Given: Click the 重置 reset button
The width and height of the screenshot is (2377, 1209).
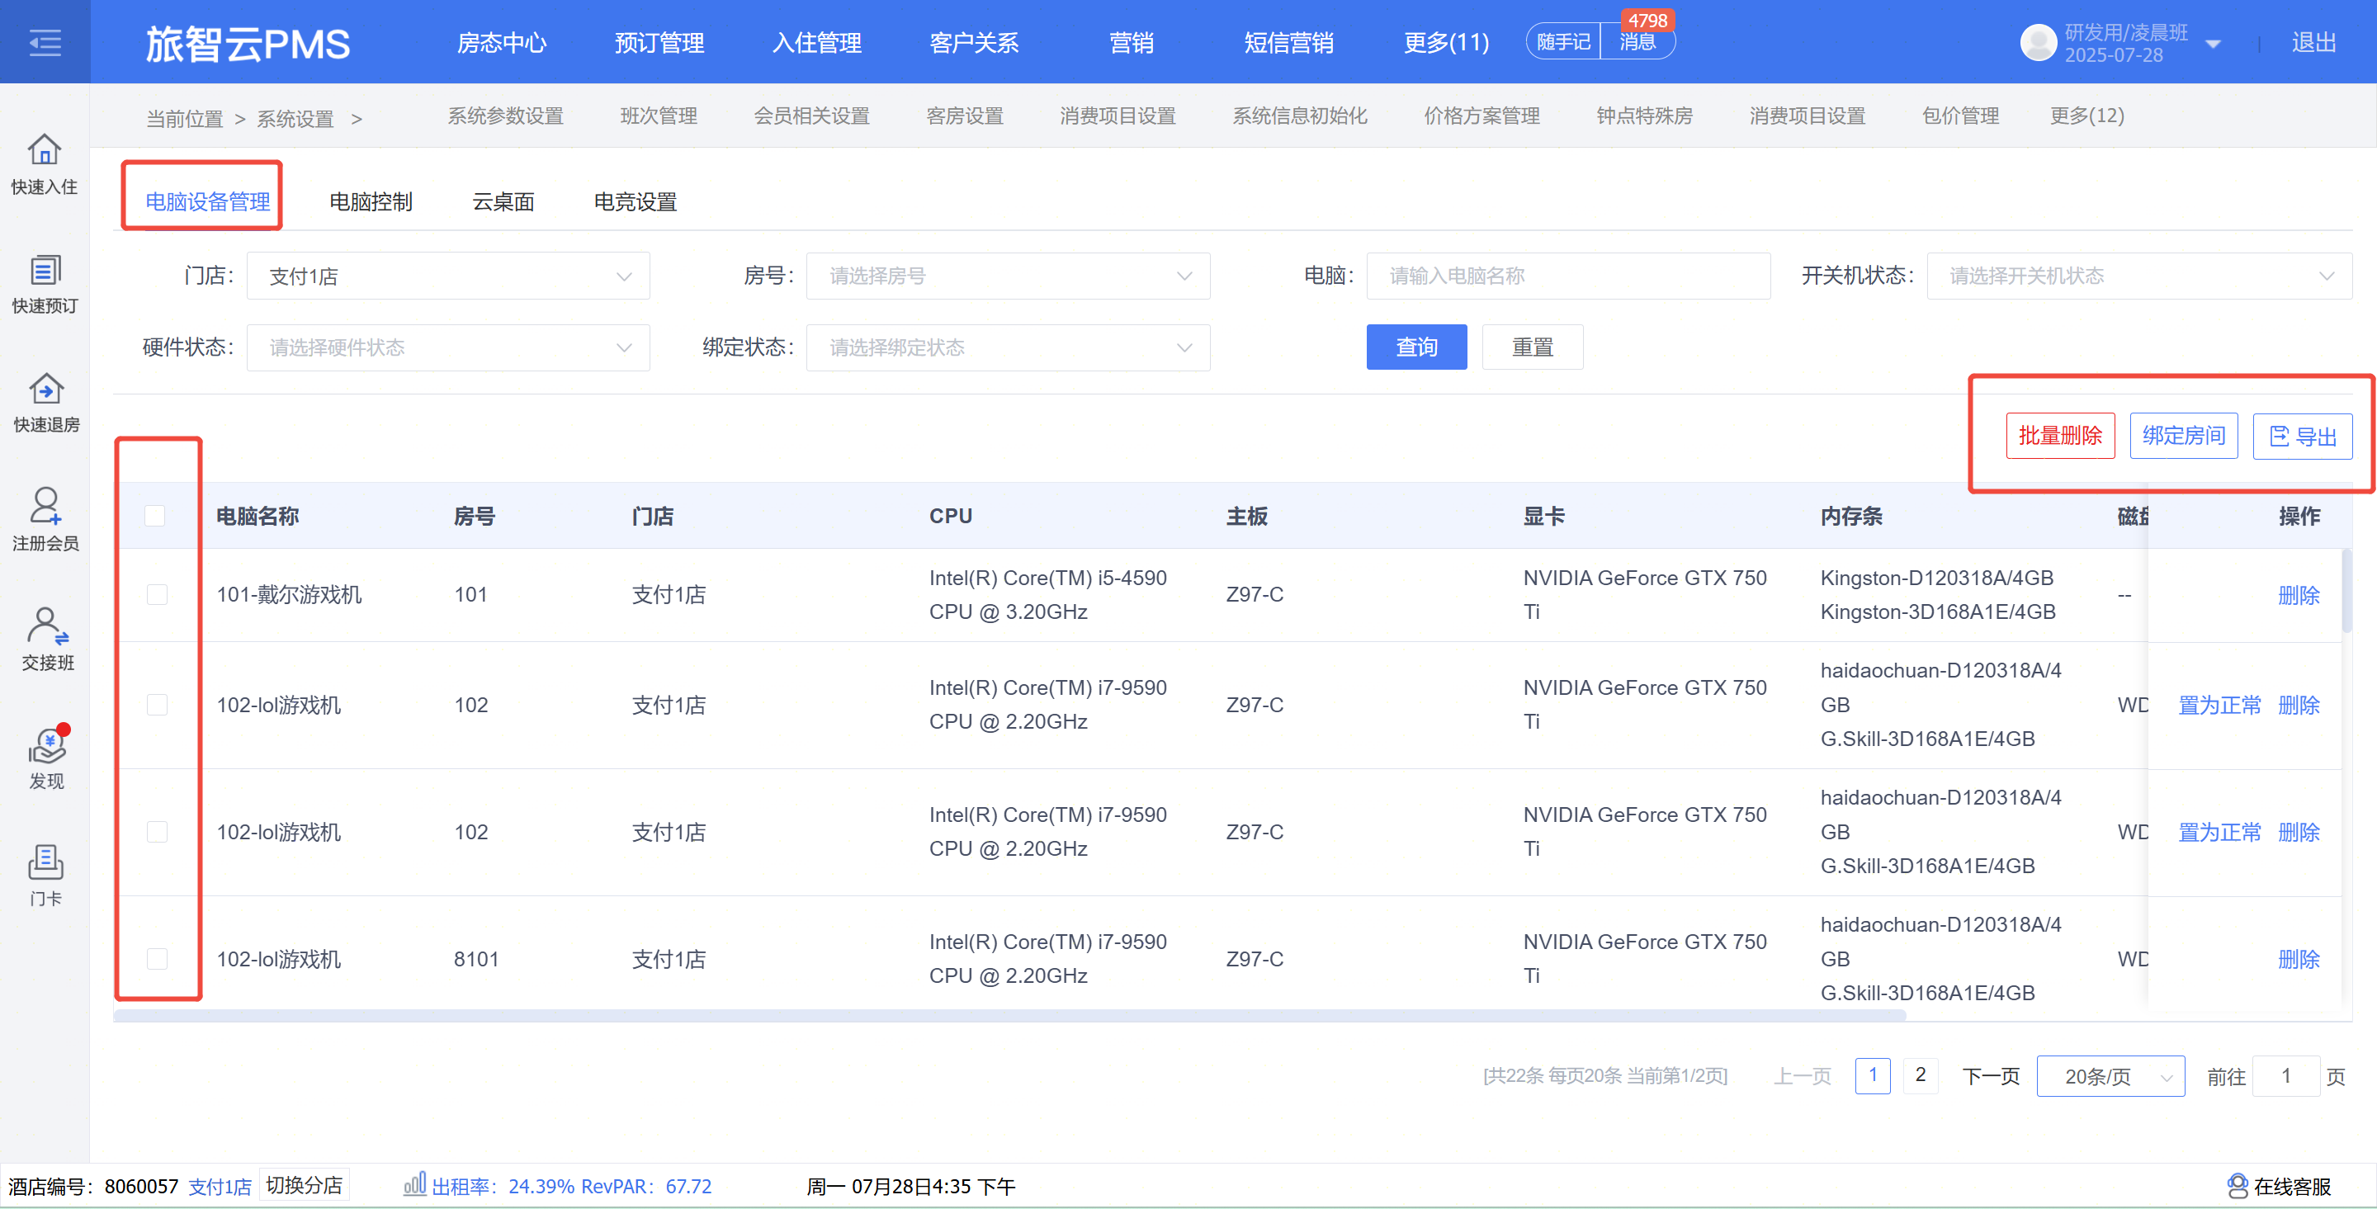Looking at the screenshot, I should [1533, 347].
